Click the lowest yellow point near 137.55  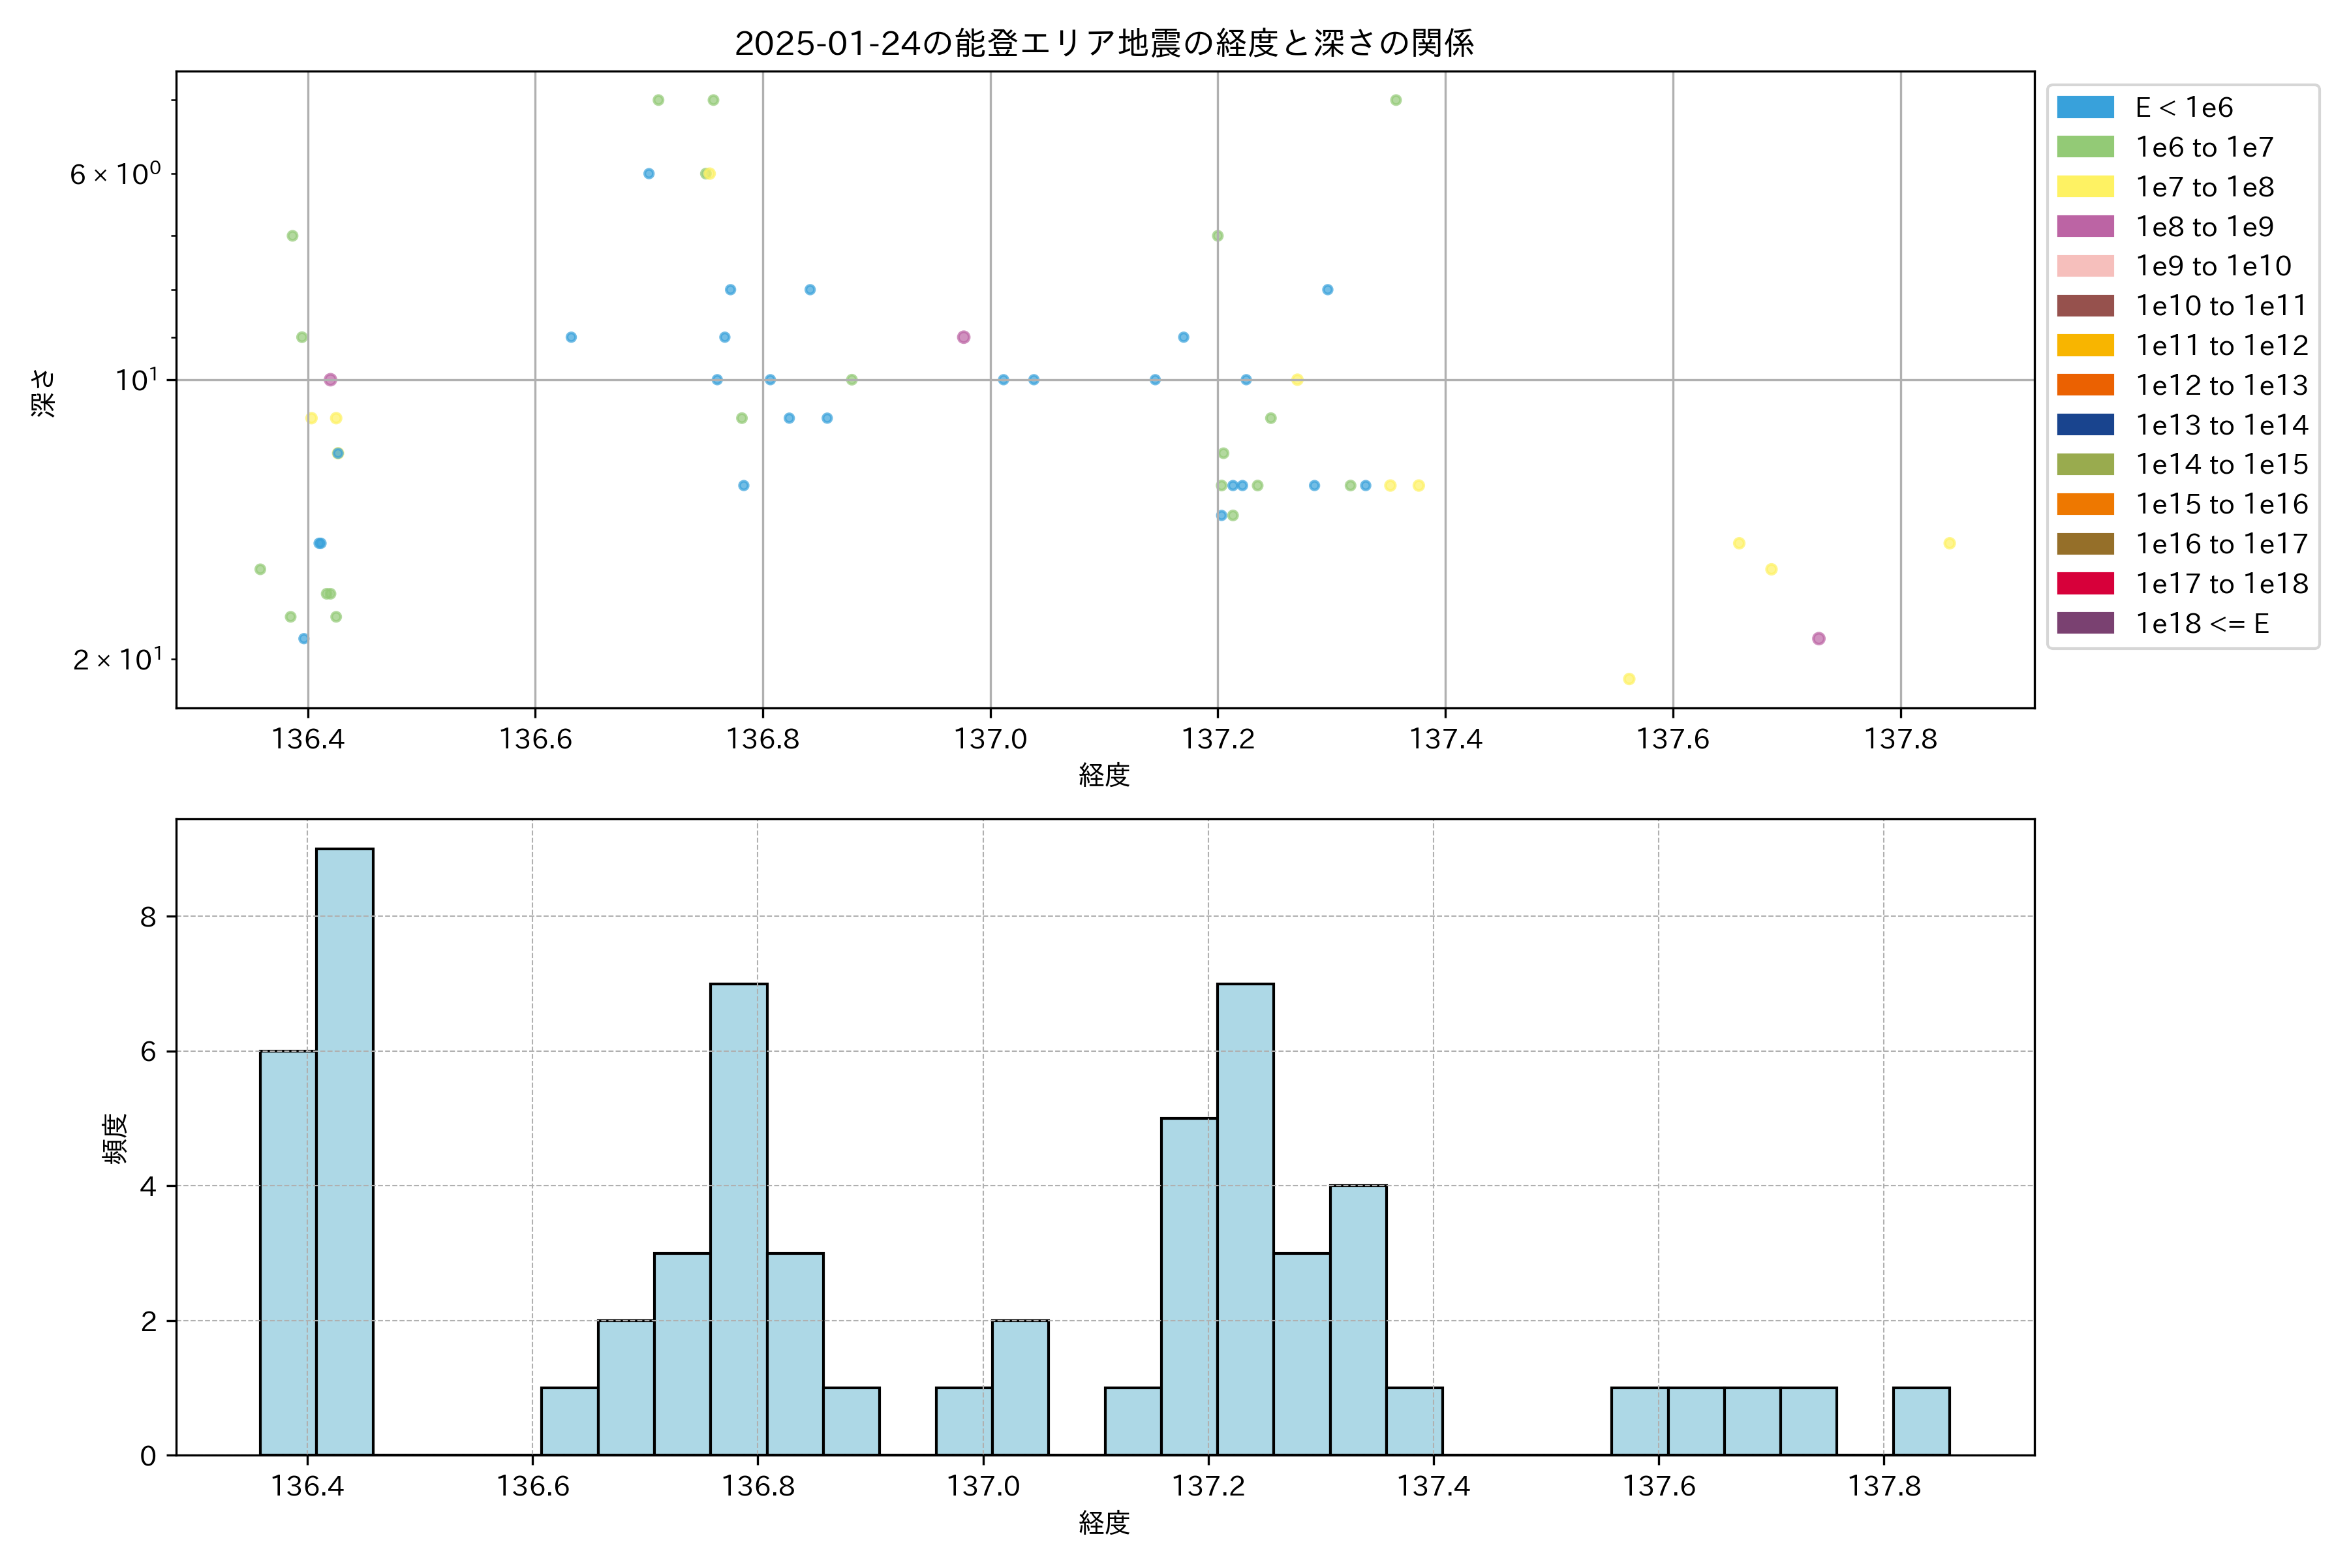1629,679
